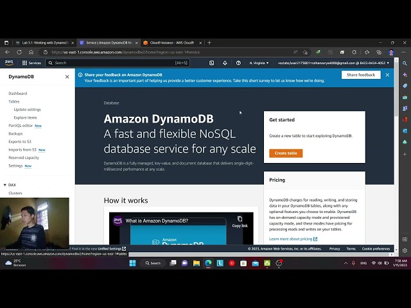
Task: Open Edge sidebar search icon
Action: 405,64
